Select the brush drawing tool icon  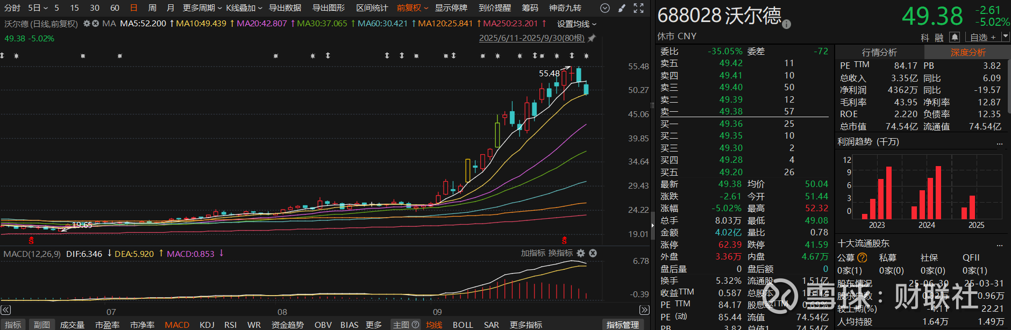622,8
